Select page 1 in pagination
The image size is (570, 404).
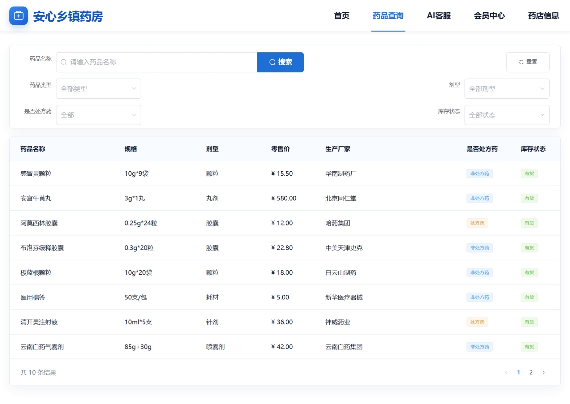(519, 372)
